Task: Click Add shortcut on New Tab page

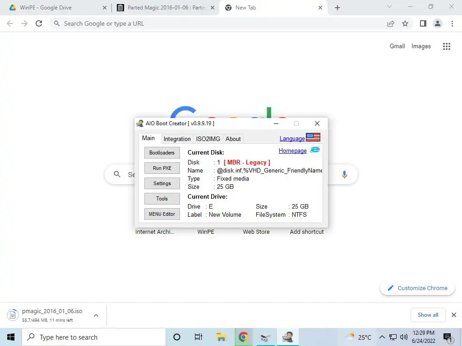Action: [x=307, y=232]
